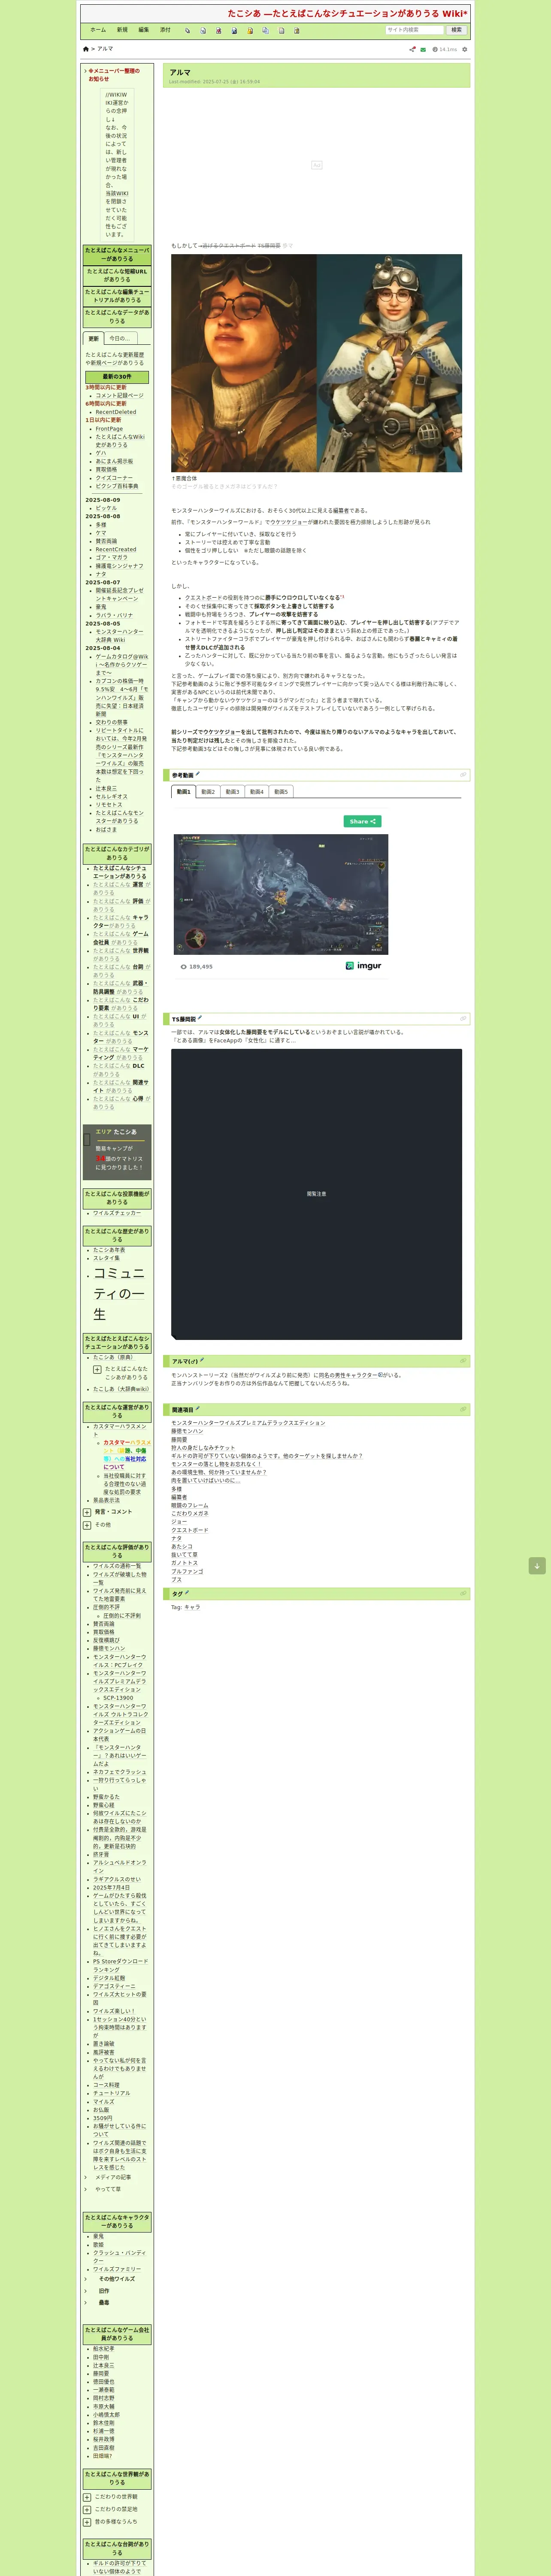The image size is (551, 2576).
Task: Expand the 独言・コメント sidebar group
Action: pyautogui.click(x=87, y=1512)
